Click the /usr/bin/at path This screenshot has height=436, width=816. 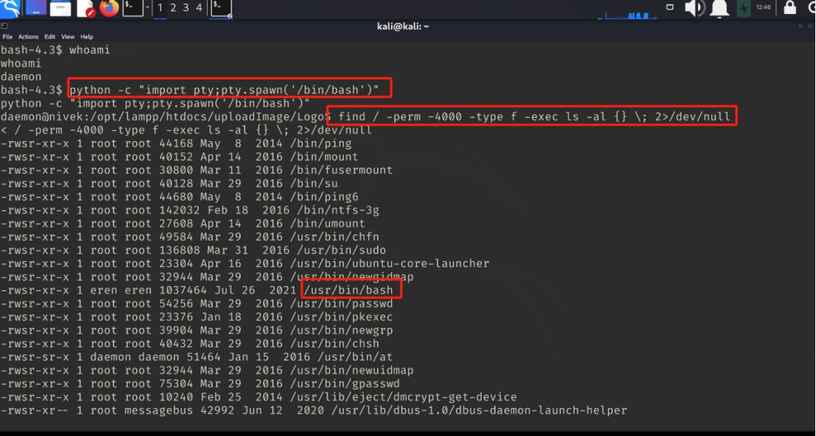click(355, 357)
